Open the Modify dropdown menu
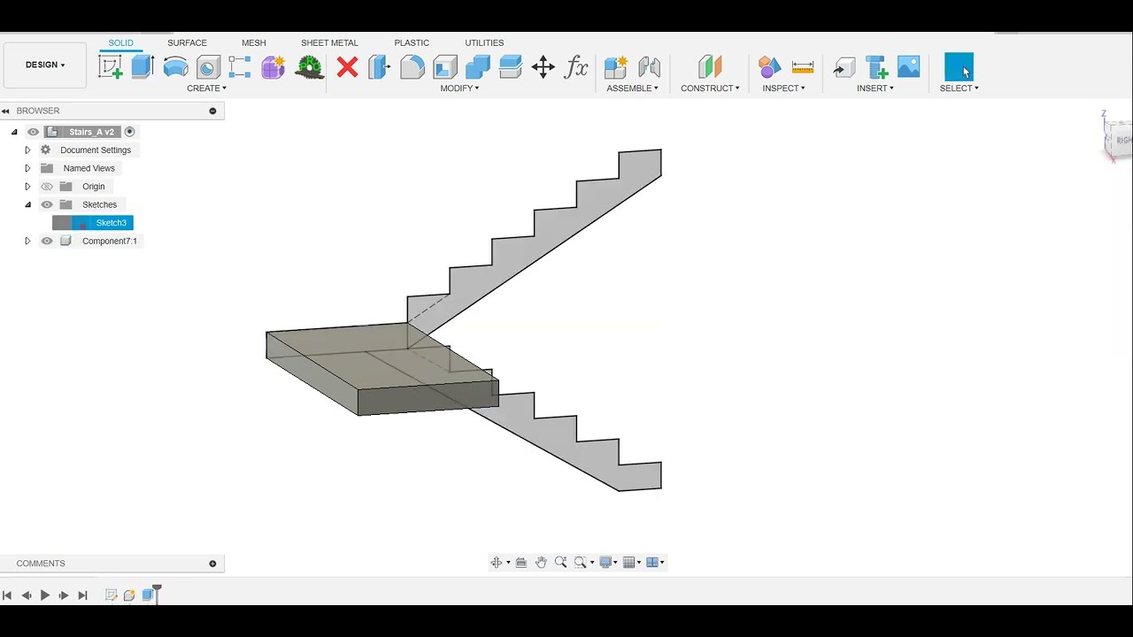The height and width of the screenshot is (637, 1133). (x=459, y=88)
